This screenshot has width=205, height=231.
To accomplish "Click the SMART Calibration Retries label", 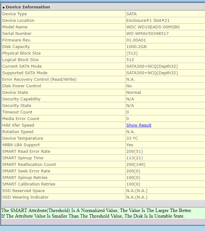I will coord(29,184).
